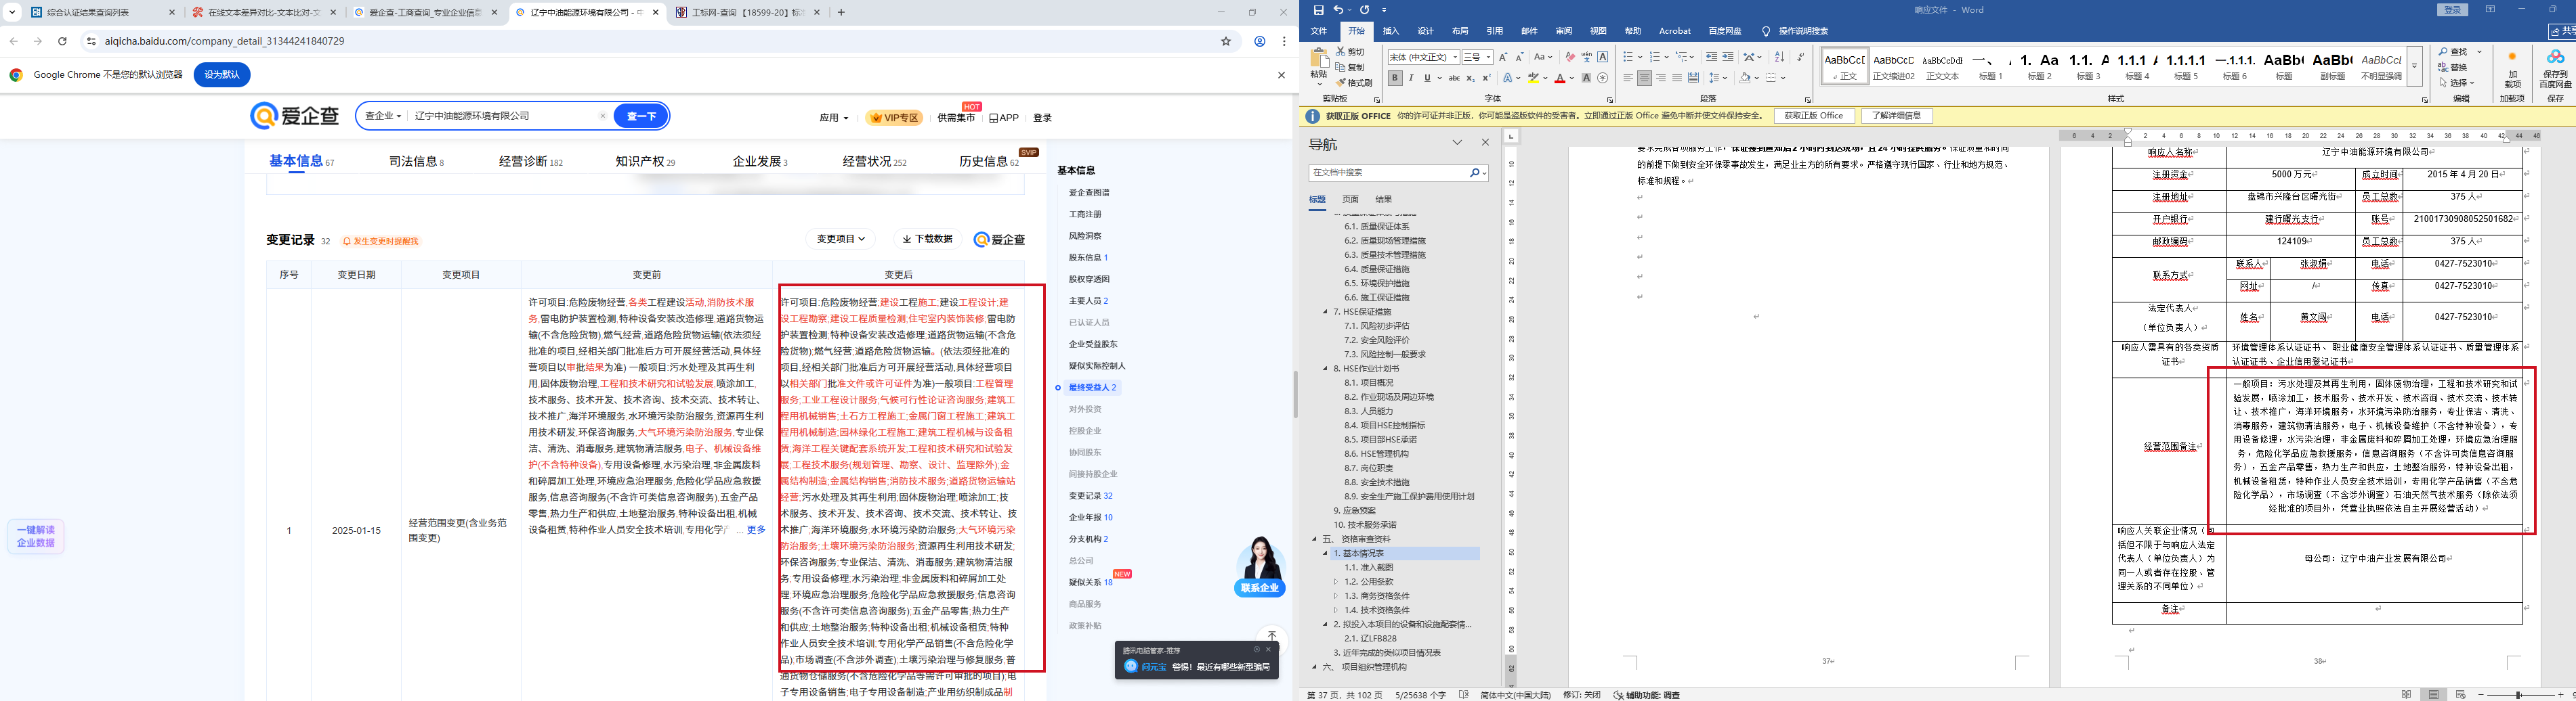
Task: Increase paragraph indent in Word
Action: click(x=1728, y=57)
